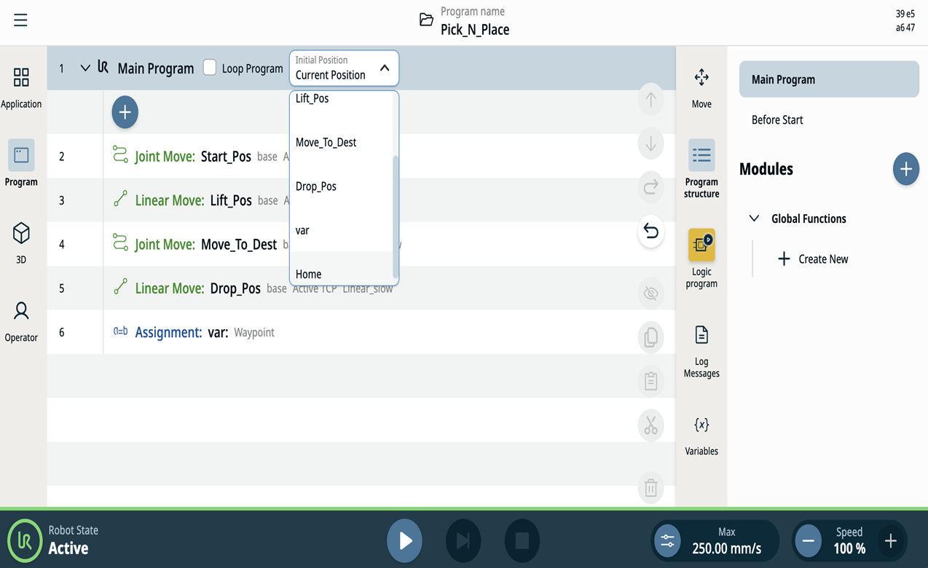Open the hamburger menu

[x=20, y=20]
